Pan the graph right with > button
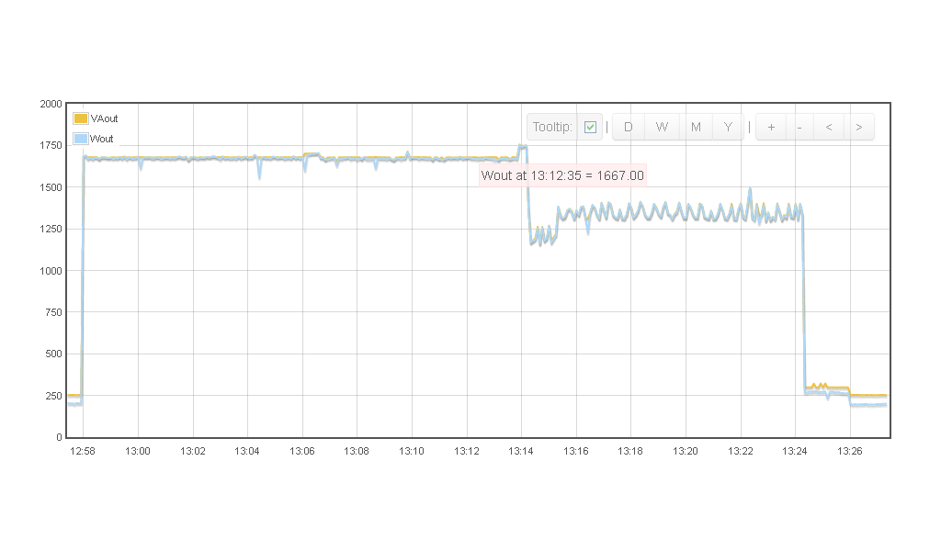The image size is (941, 551). (x=859, y=127)
